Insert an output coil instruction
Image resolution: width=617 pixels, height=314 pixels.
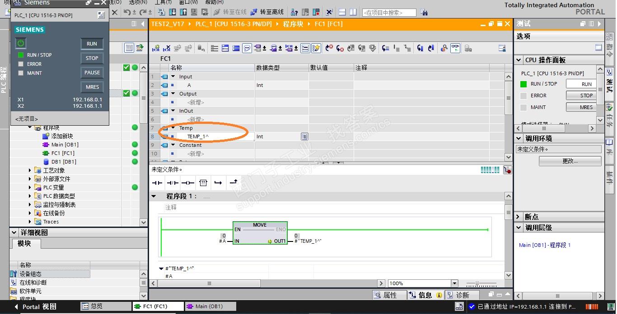coord(187,182)
